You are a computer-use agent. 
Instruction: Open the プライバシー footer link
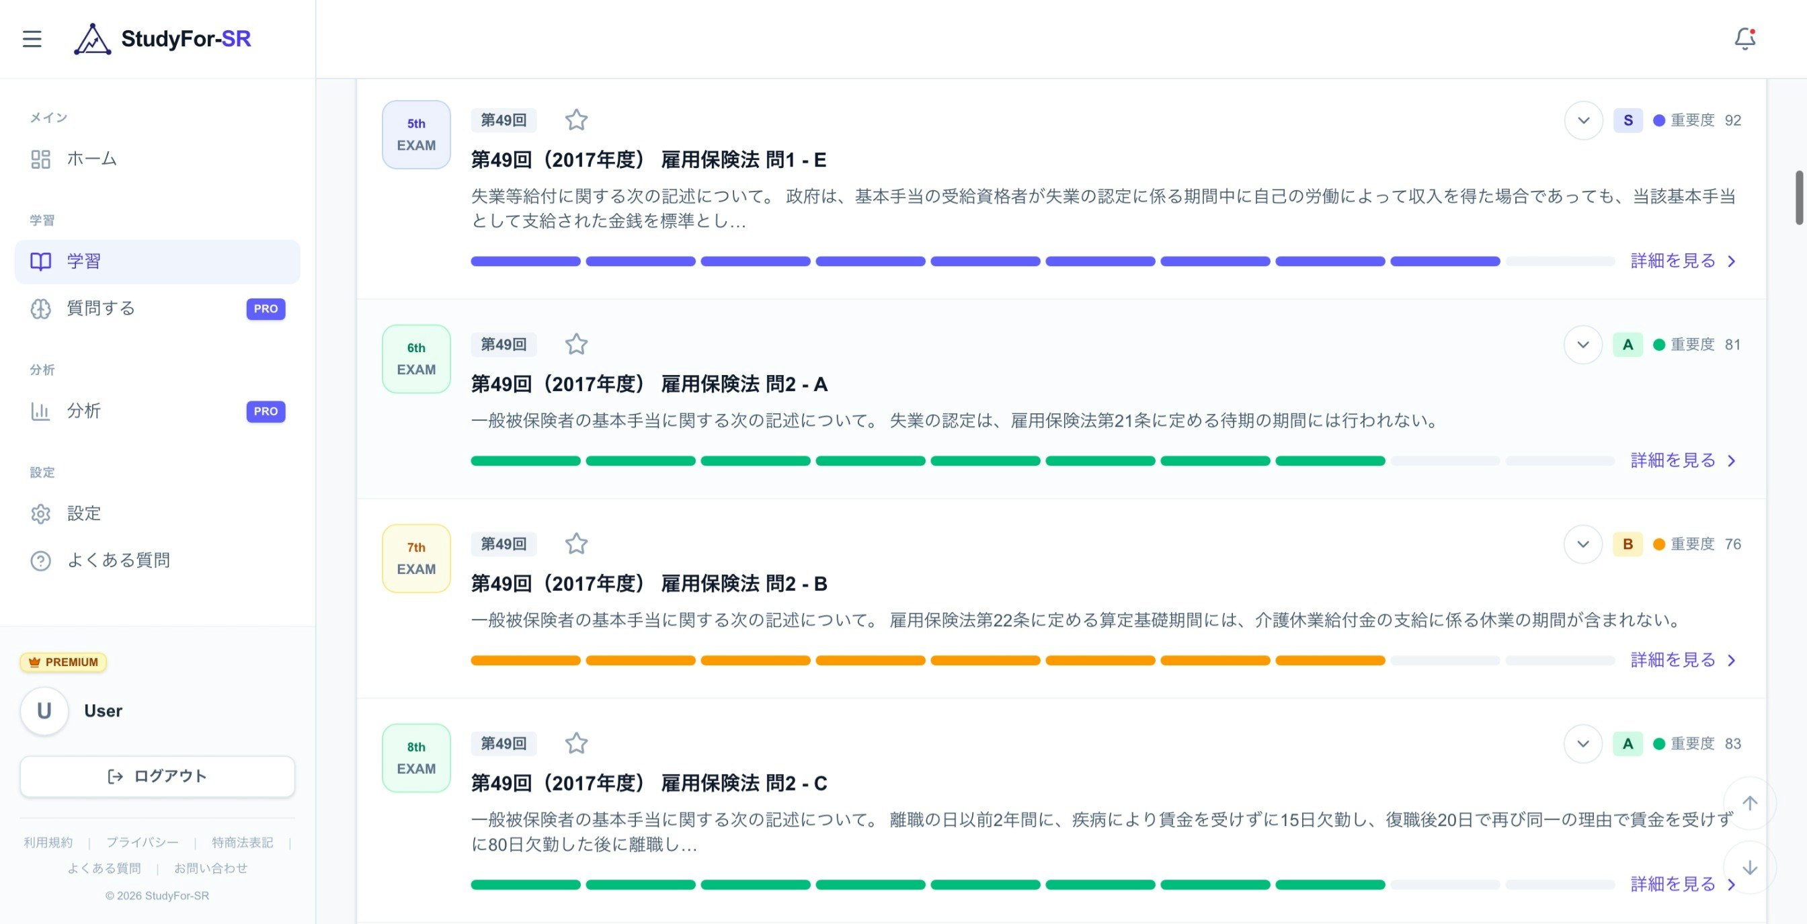pyautogui.click(x=143, y=842)
